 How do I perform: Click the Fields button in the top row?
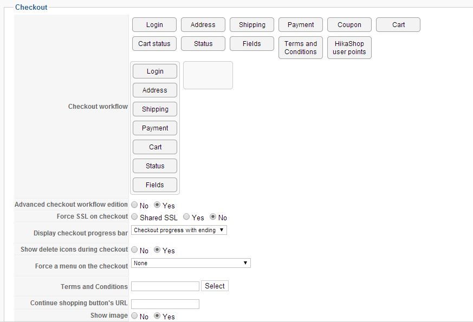(252, 44)
